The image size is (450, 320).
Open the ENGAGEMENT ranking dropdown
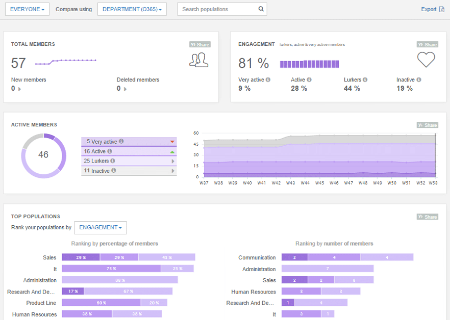pyautogui.click(x=100, y=228)
